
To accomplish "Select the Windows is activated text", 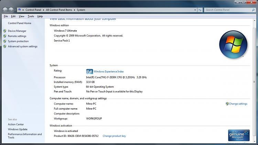I will [66, 131].
